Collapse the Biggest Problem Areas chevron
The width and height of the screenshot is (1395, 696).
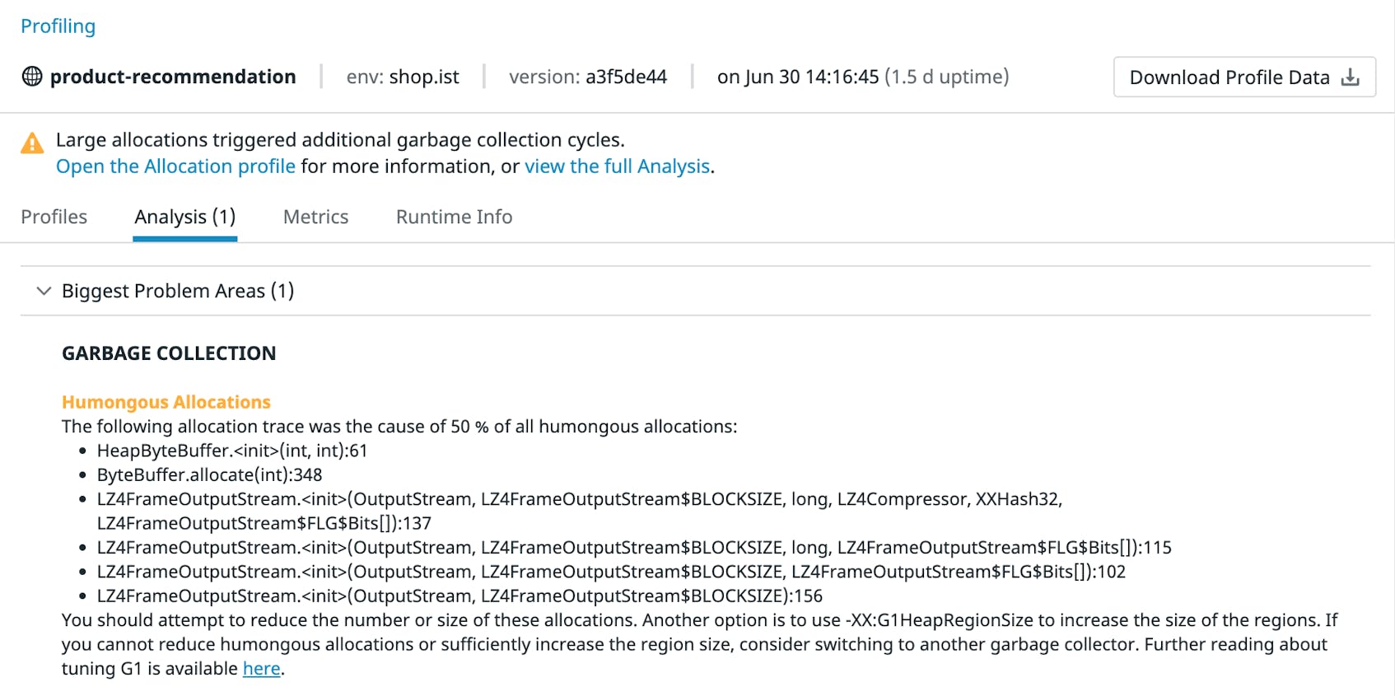click(44, 291)
